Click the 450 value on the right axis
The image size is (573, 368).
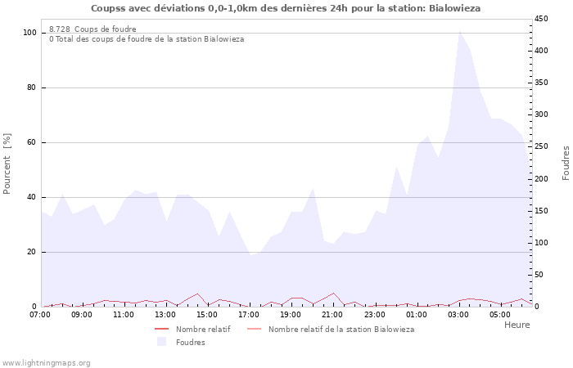543,19
